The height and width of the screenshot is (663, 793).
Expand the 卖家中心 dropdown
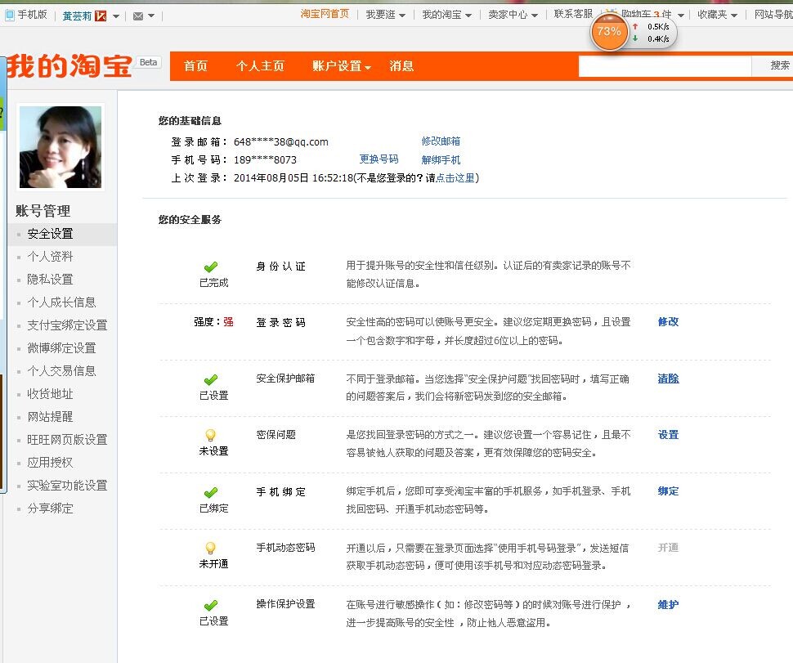coord(535,16)
